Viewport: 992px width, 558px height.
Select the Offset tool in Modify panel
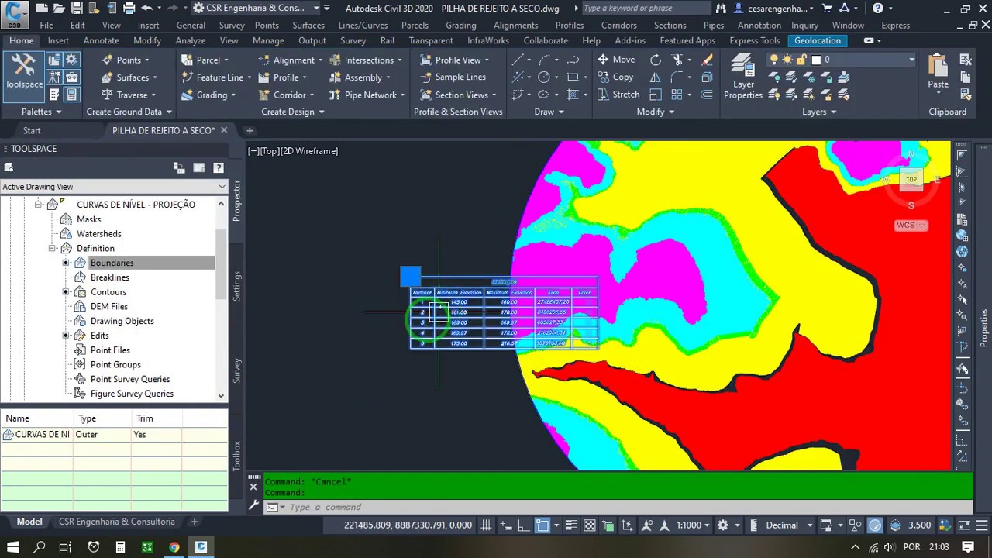tap(707, 95)
